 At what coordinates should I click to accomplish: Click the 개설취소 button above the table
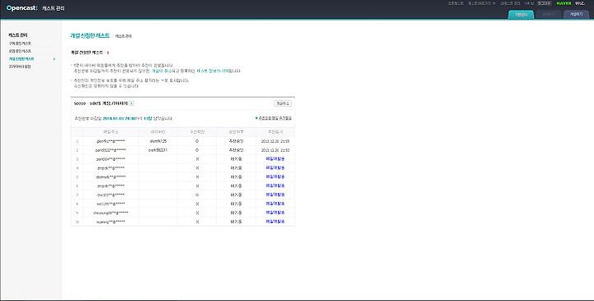pos(283,103)
